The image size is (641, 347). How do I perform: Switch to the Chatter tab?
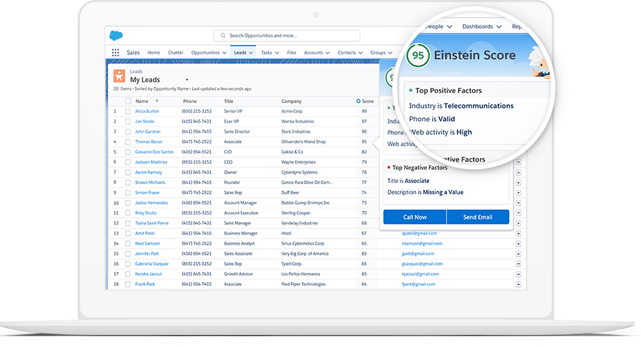coord(176,52)
